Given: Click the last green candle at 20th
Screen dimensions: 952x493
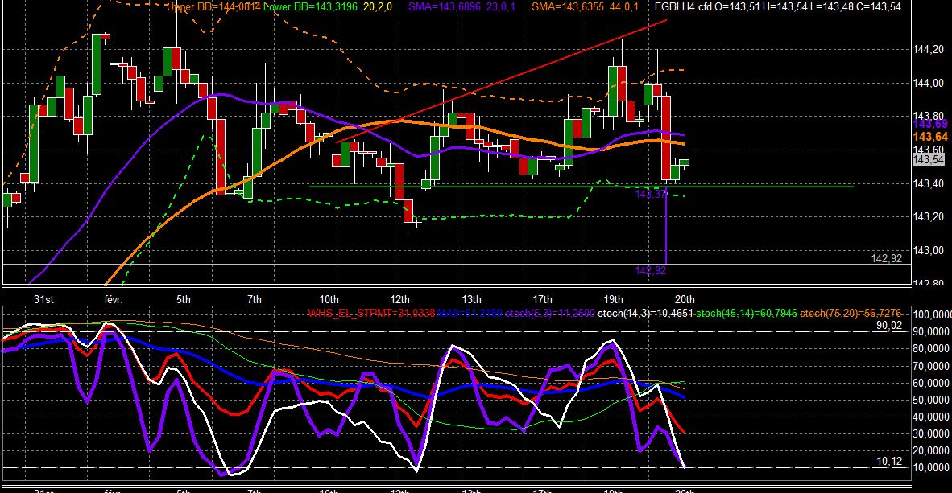Looking at the screenshot, I should [685, 162].
